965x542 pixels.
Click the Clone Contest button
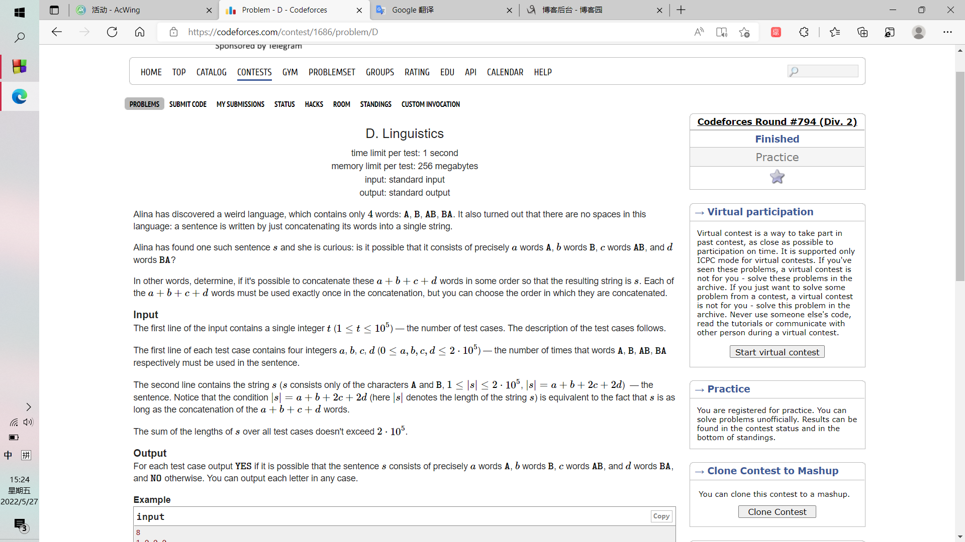click(x=777, y=512)
